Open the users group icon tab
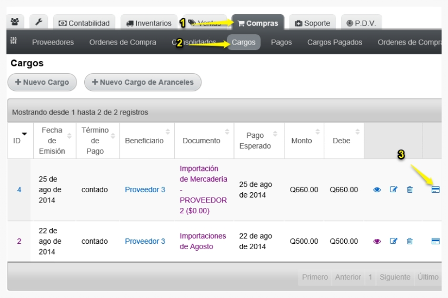 click(15, 22)
